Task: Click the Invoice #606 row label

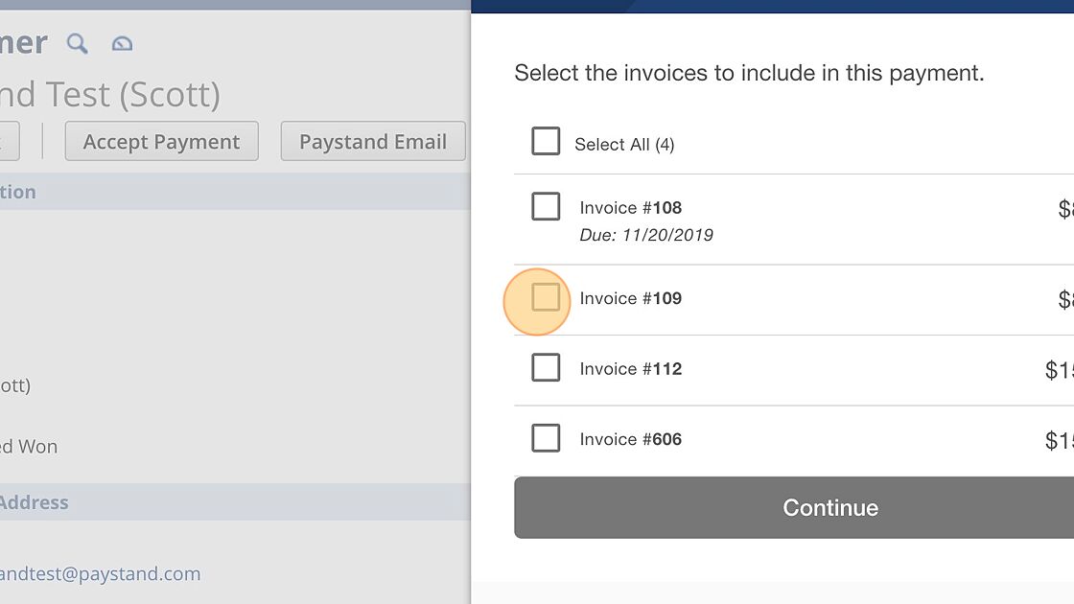Action: 630,440
